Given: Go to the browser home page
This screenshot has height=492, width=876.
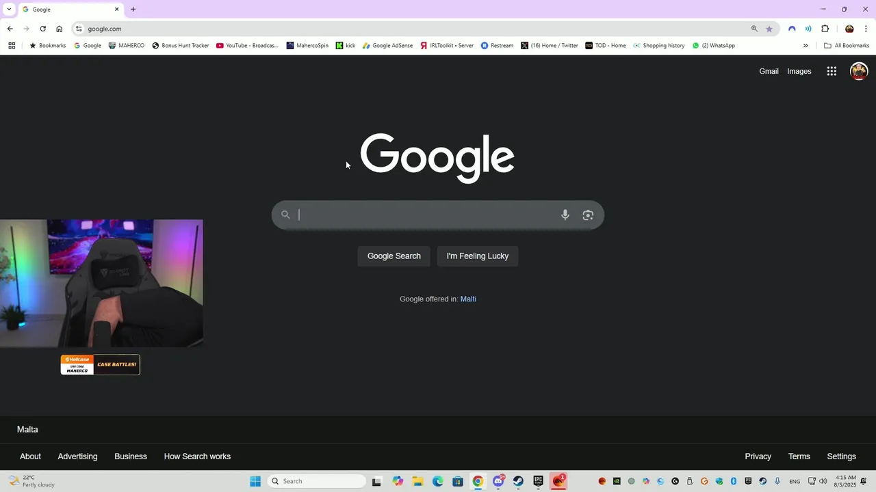Looking at the screenshot, I should [60, 29].
